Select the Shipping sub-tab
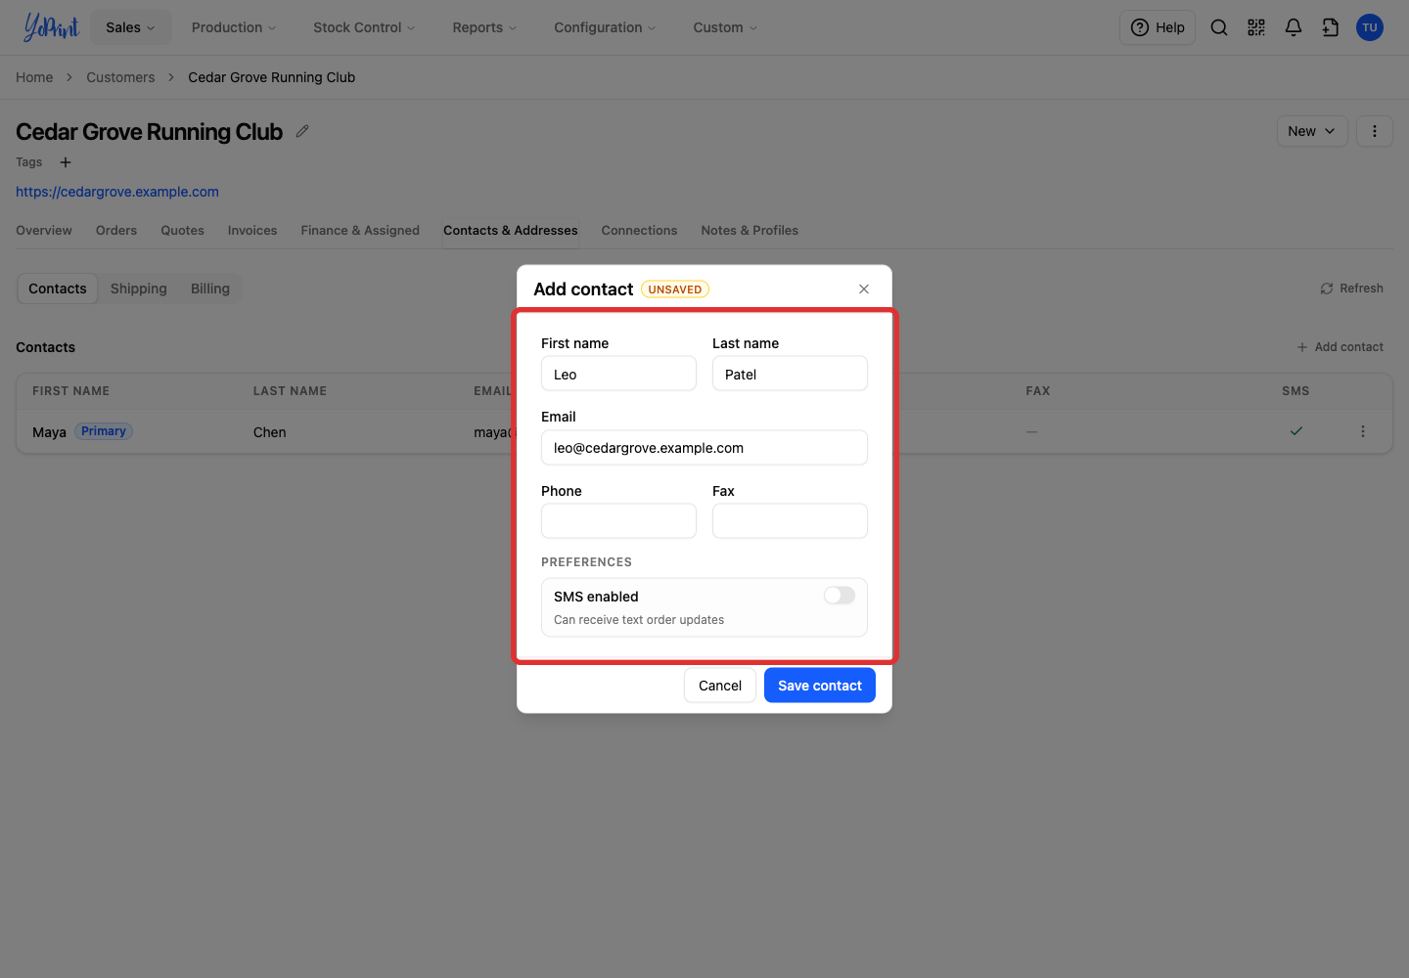The width and height of the screenshot is (1409, 978). [139, 289]
